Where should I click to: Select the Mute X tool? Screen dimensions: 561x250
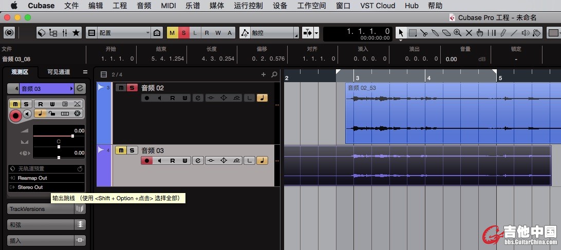pyautogui.click(x=469, y=33)
